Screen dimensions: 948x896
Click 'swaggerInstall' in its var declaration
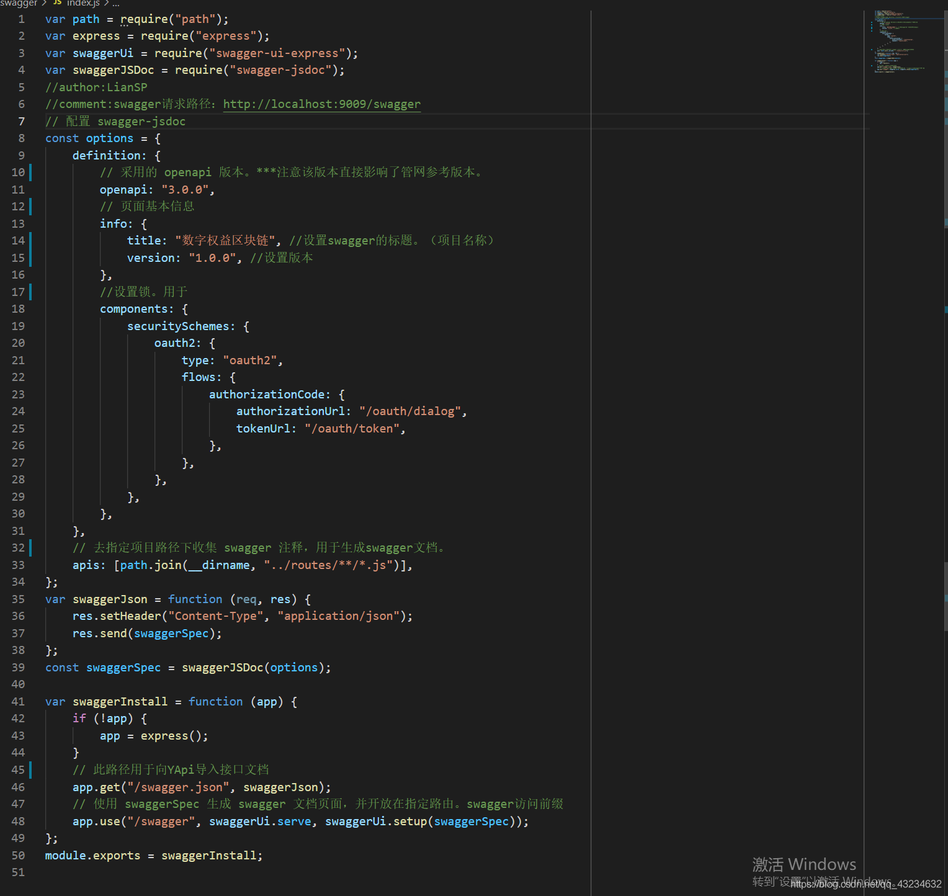(x=120, y=702)
